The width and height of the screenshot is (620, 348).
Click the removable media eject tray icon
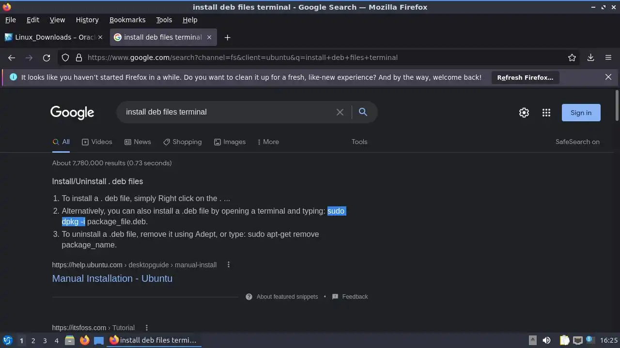click(532, 340)
